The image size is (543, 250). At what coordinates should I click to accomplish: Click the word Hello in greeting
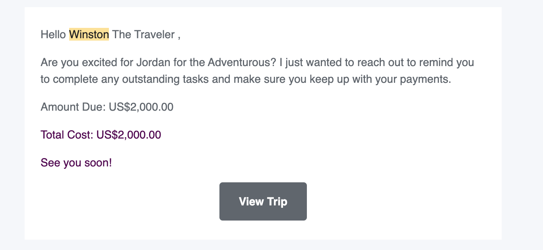[x=53, y=35]
